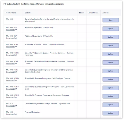Click external-link icon beside IMM 1283 Download
This screenshot has width=124, height=120.
(16, 114)
